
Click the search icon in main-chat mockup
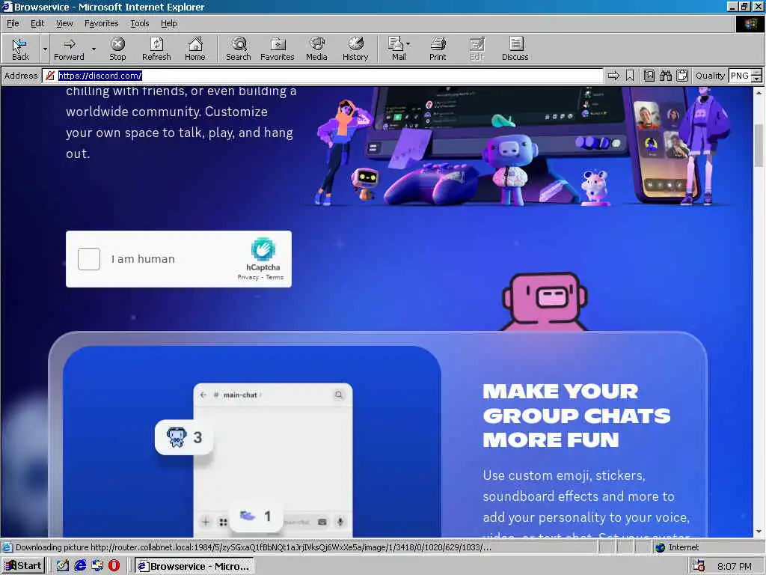pyautogui.click(x=339, y=395)
